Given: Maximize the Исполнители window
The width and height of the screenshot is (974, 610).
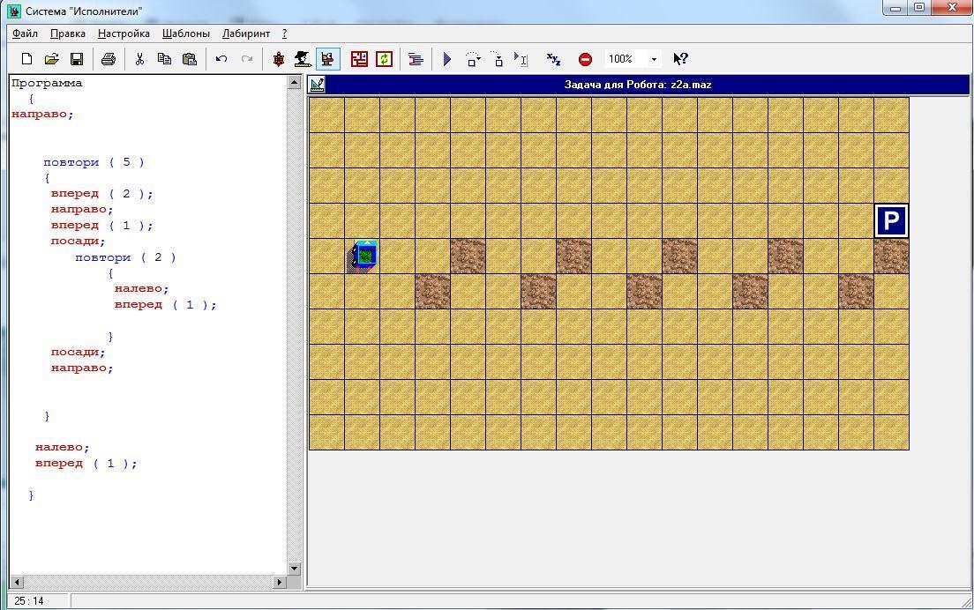Looking at the screenshot, I should (x=919, y=8).
